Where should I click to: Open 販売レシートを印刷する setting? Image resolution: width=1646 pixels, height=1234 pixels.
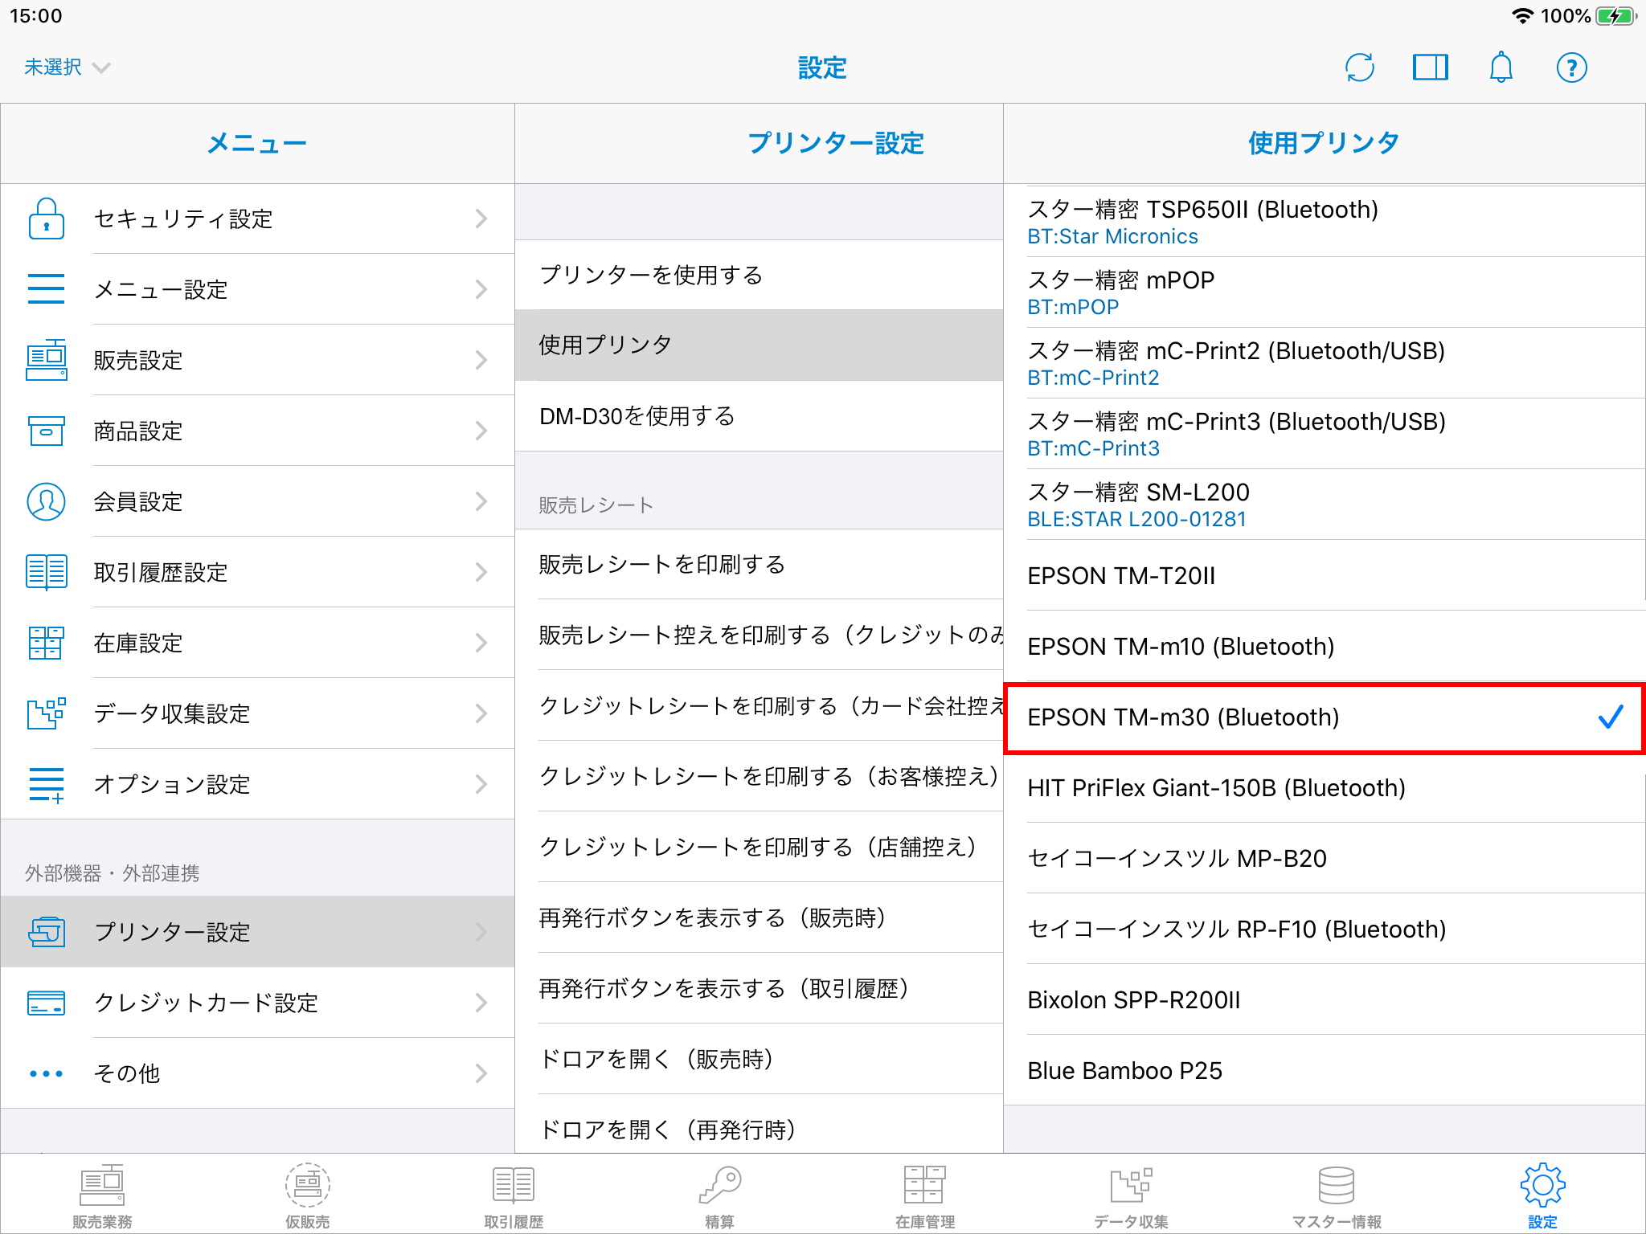[759, 564]
